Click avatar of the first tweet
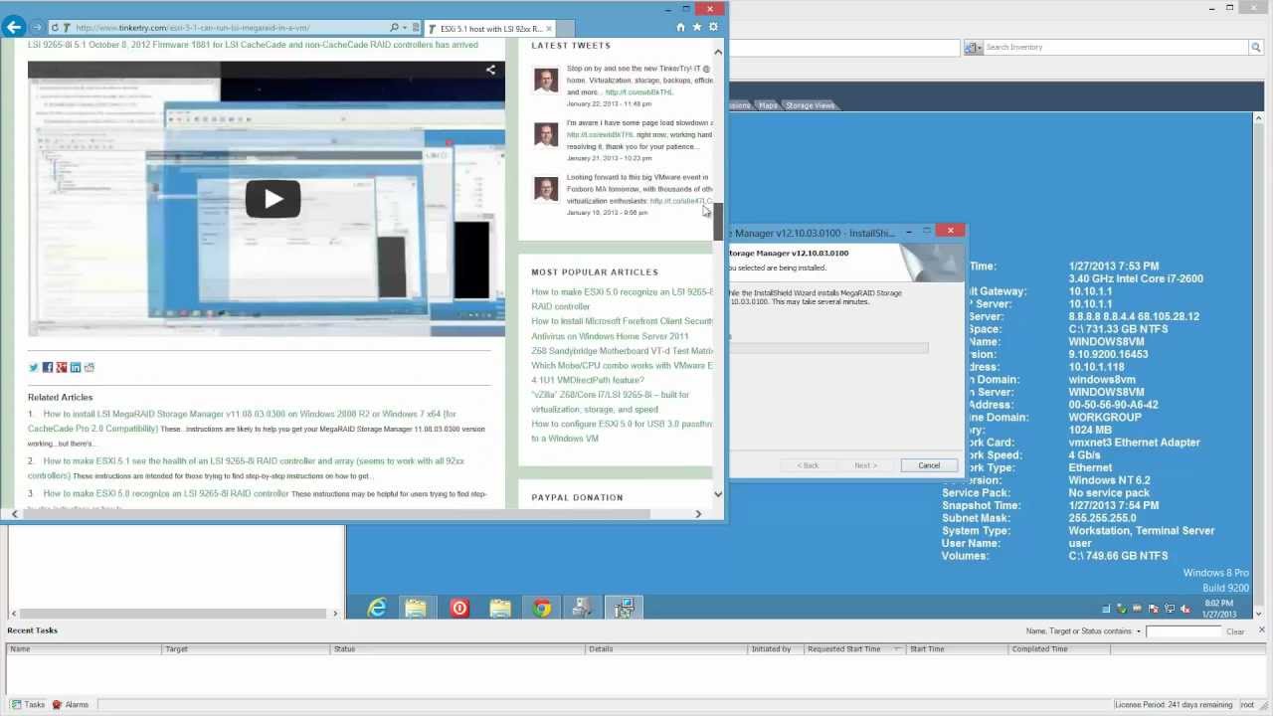The height and width of the screenshot is (716, 1273). point(546,80)
